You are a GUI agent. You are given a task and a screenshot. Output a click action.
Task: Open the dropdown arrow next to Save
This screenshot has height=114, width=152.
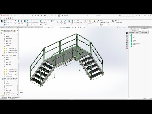(x=47, y=16)
